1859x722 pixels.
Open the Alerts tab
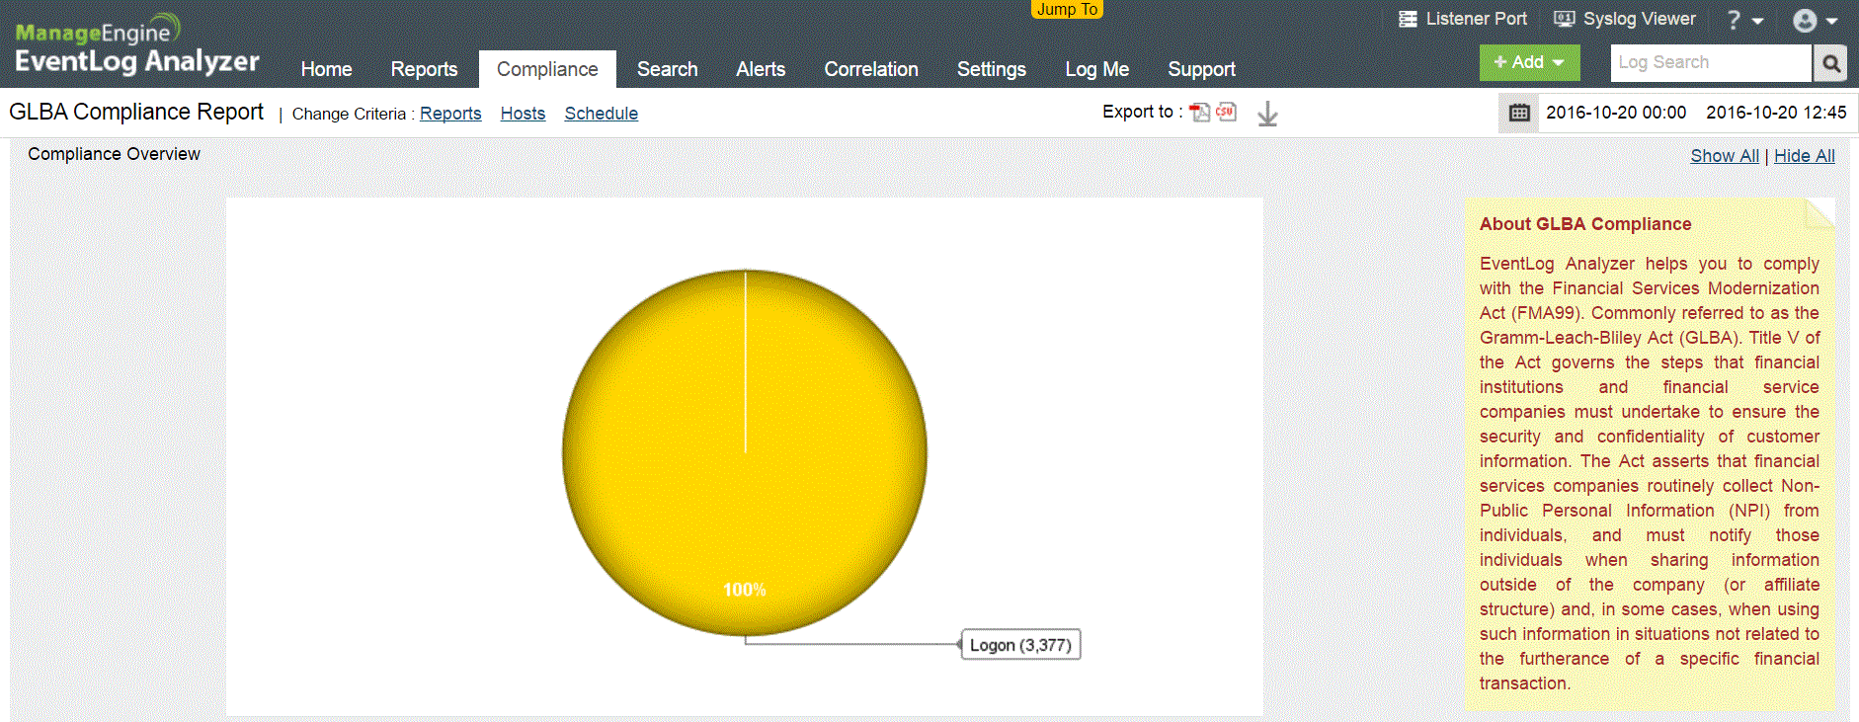click(761, 69)
